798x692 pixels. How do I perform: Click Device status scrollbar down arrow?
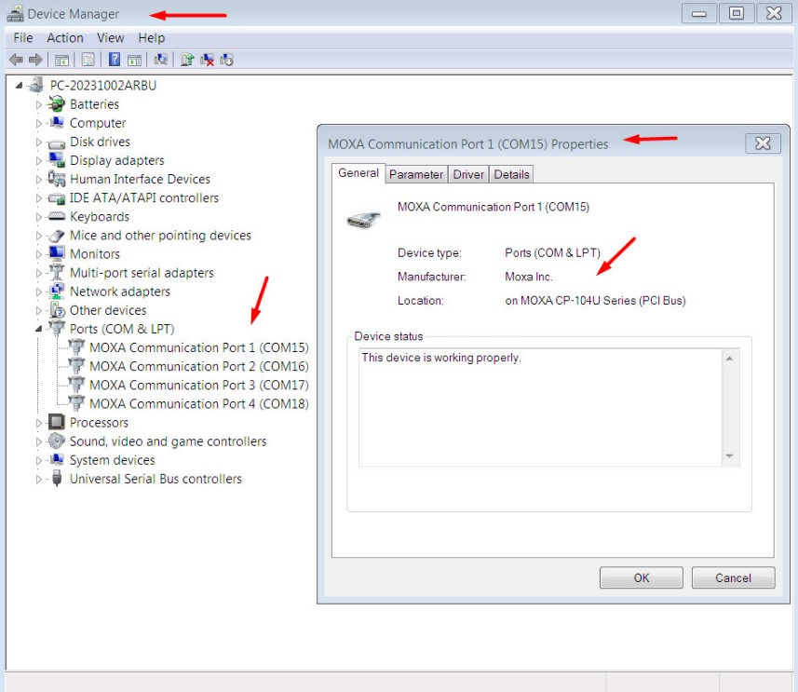[729, 456]
